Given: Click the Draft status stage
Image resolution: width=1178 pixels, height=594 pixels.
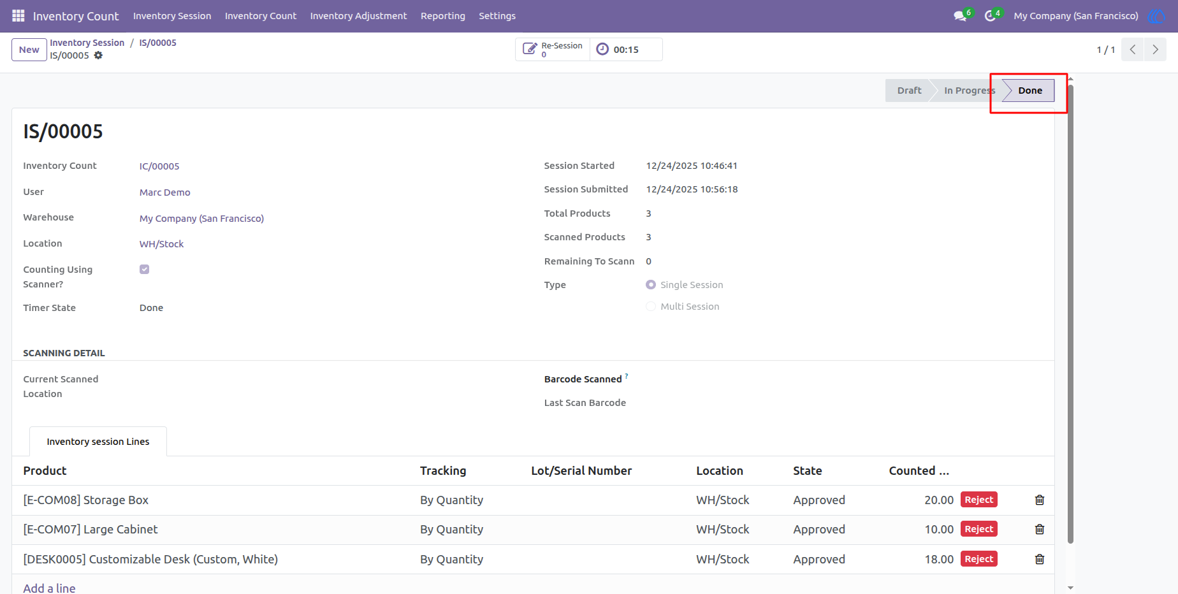Looking at the screenshot, I should tap(909, 91).
